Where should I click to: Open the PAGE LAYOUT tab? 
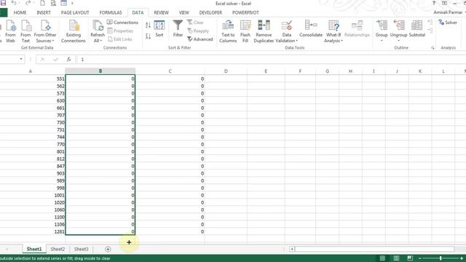coord(75,12)
